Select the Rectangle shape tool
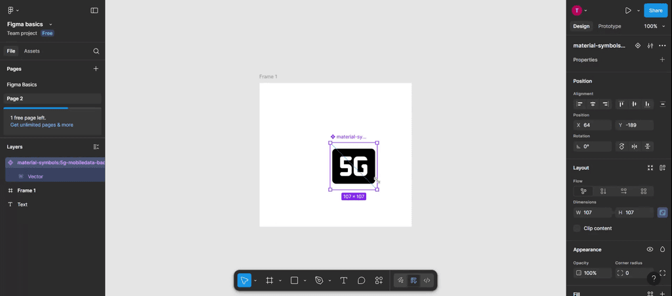Viewport: 672px width, 296px height. click(x=295, y=281)
